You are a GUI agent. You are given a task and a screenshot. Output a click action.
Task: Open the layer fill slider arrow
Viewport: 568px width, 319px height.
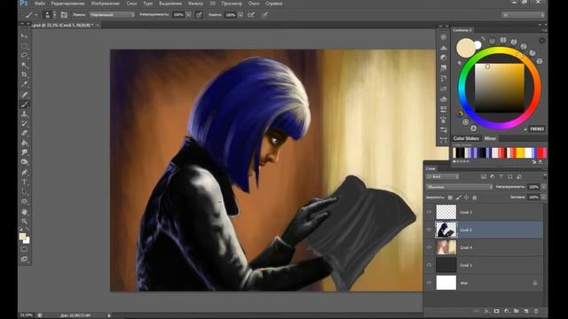click(543, 198)
